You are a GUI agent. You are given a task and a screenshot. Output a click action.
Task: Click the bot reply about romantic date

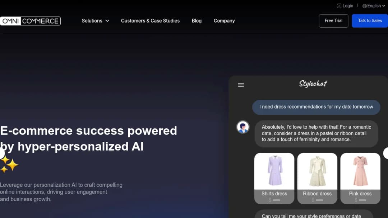click(317, 134)
